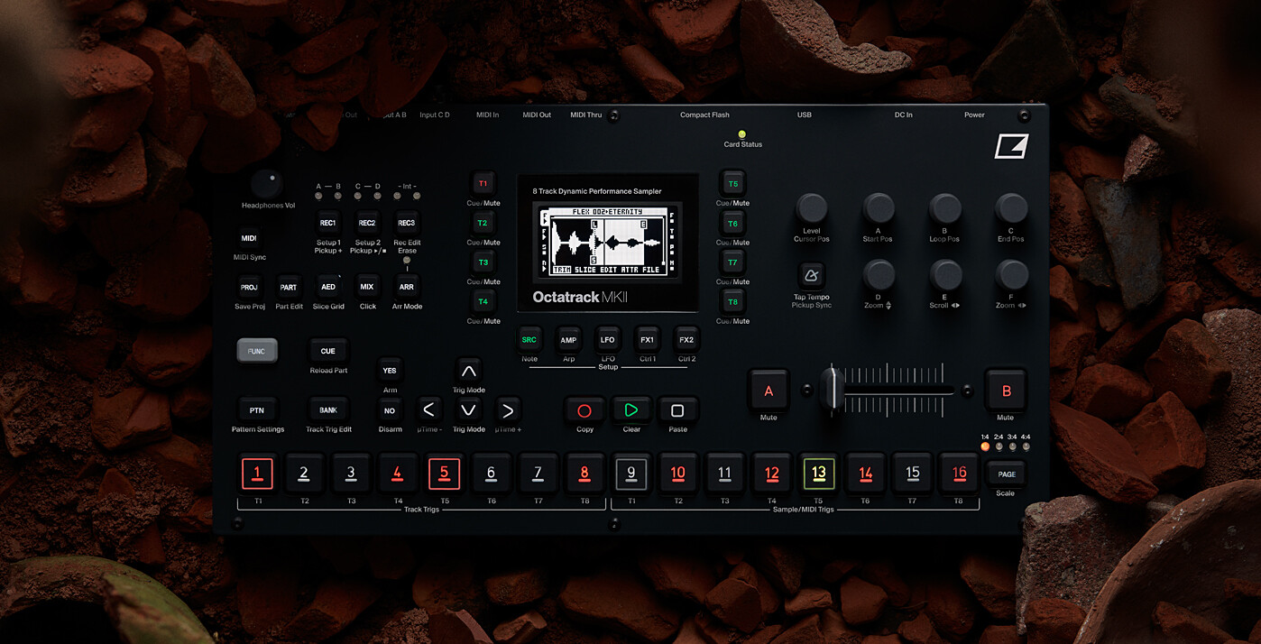The height and width of the screenshot is (644, 1261).
Task: Click the REC2 recorder button
Action: tap(367, 223)
